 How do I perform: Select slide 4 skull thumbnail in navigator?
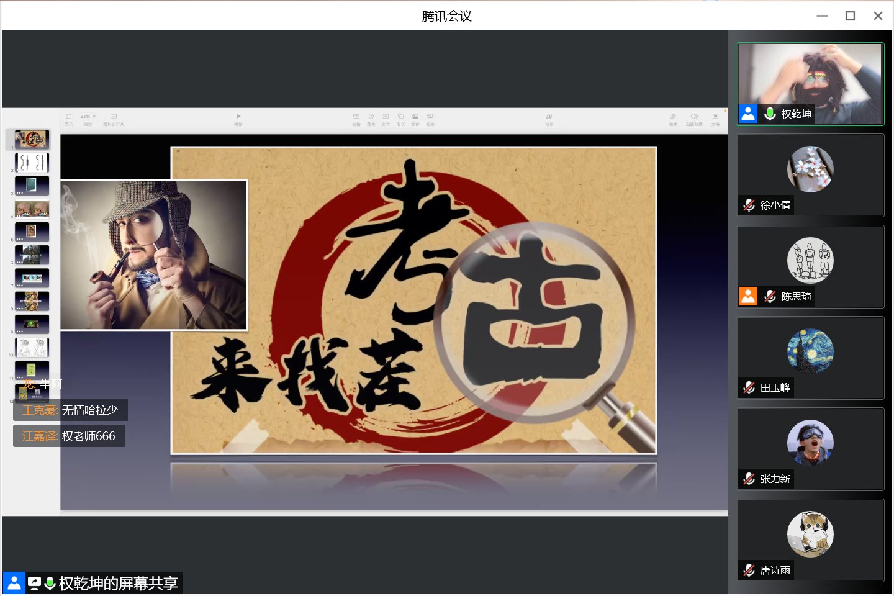[32, 209]
